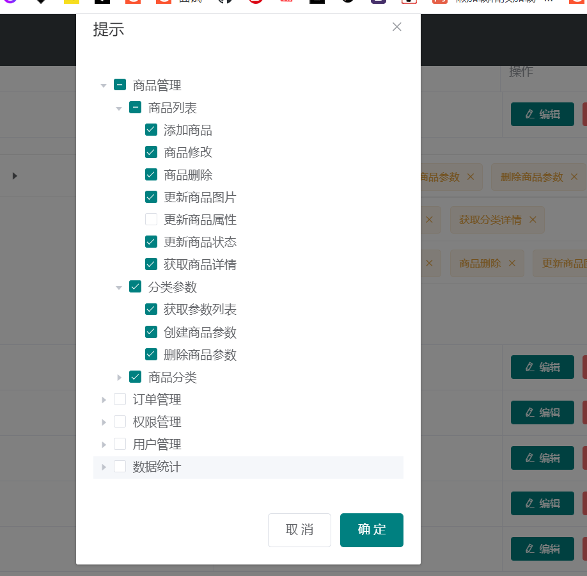Uncheck the 商品删除 checkbox in the tree
Viewport: 587px width, 576px height.
tap(152, 175)
